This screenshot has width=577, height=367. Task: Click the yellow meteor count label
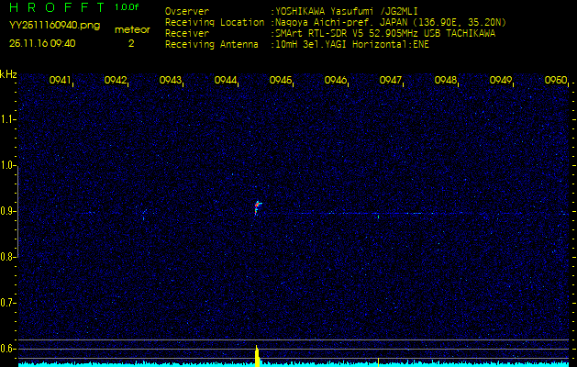(131, 29)
